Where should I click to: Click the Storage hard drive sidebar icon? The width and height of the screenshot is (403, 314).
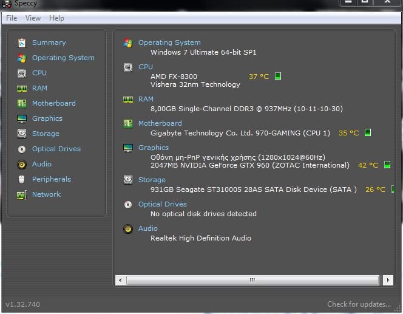pyautogui.click(x=22, y=134)
